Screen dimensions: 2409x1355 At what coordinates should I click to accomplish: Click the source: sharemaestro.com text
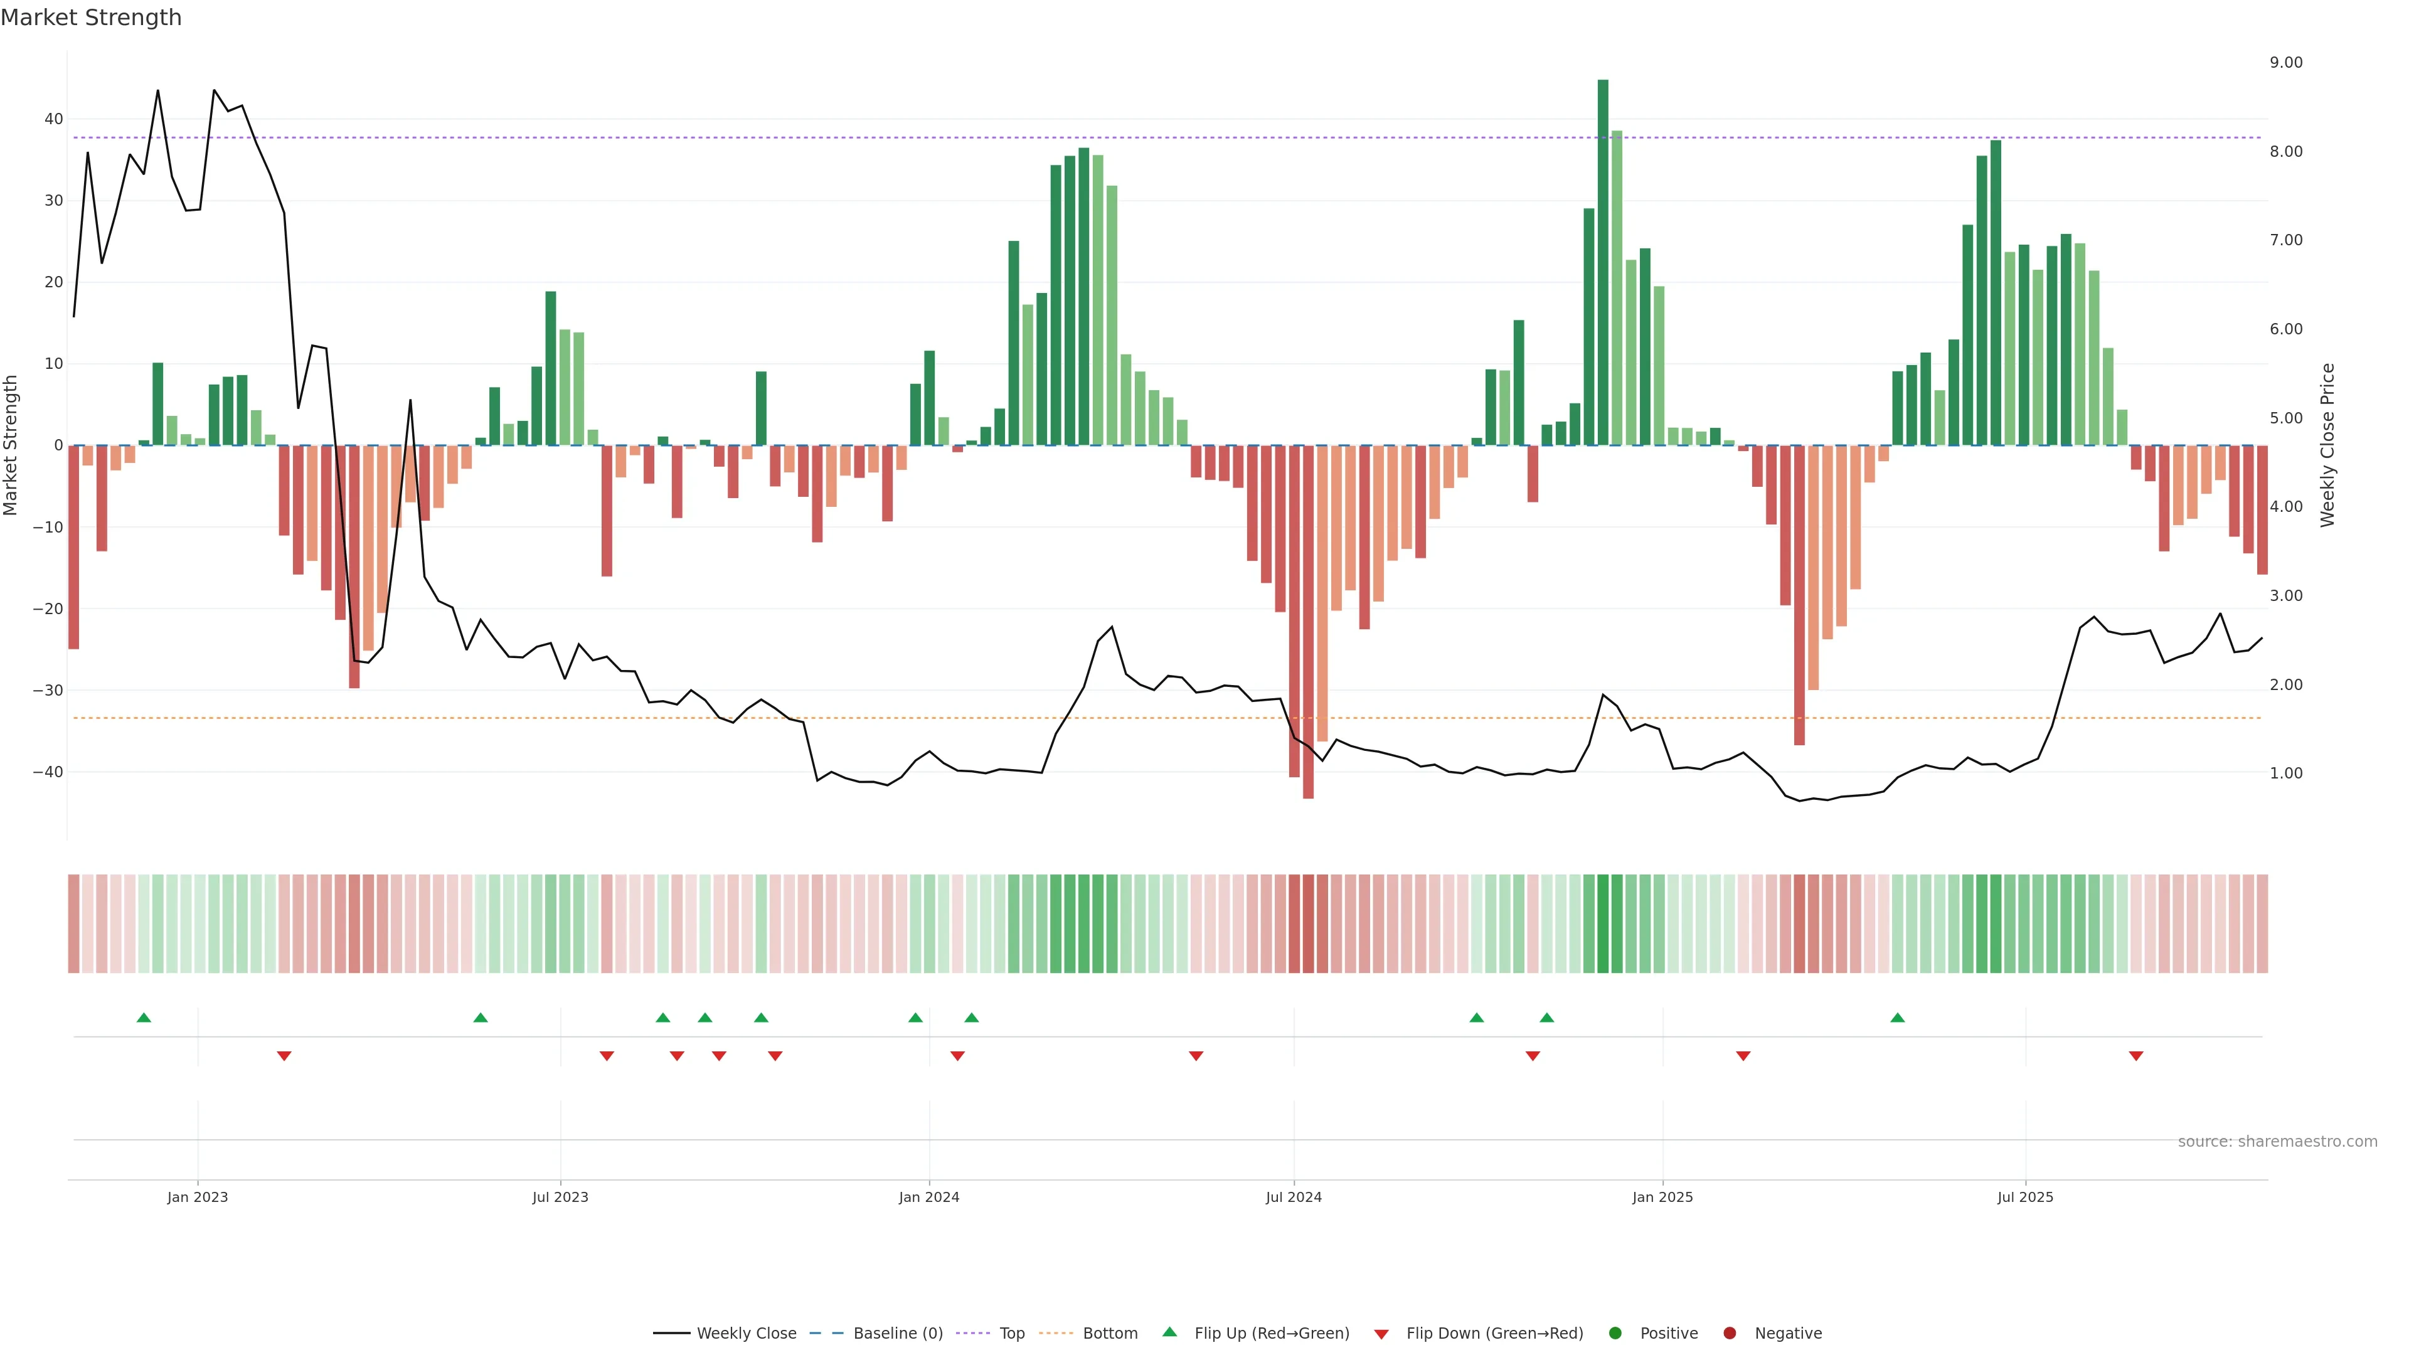[x=2277, y=1142]
